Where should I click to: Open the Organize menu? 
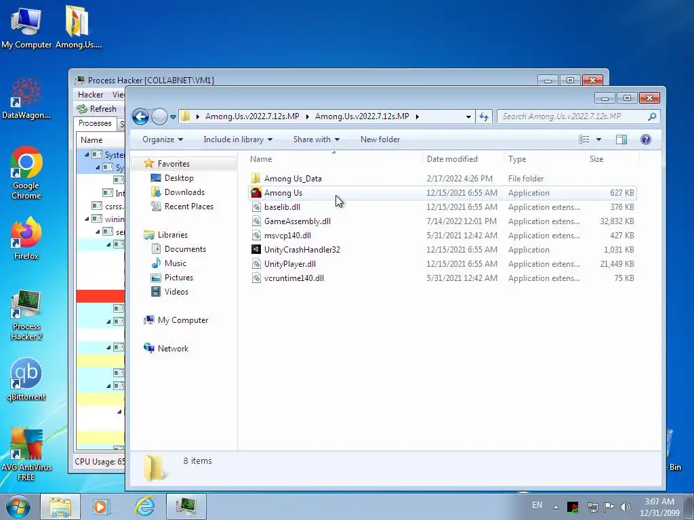point(163,139)
